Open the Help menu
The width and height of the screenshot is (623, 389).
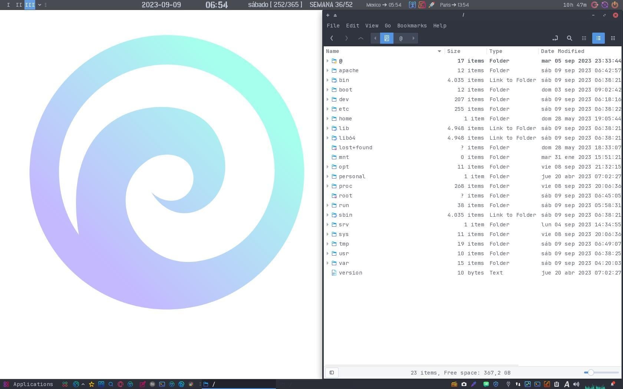(x=440, y=26)
